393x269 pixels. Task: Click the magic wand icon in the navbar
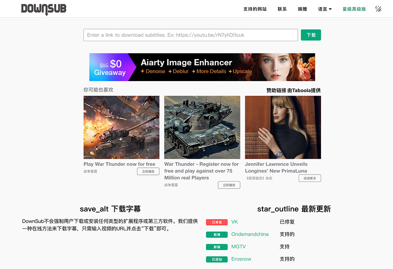point(378,9)
